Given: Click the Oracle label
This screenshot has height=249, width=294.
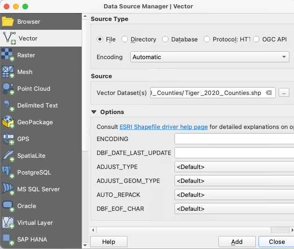Looking at the screenshot, I should (27, 206).
